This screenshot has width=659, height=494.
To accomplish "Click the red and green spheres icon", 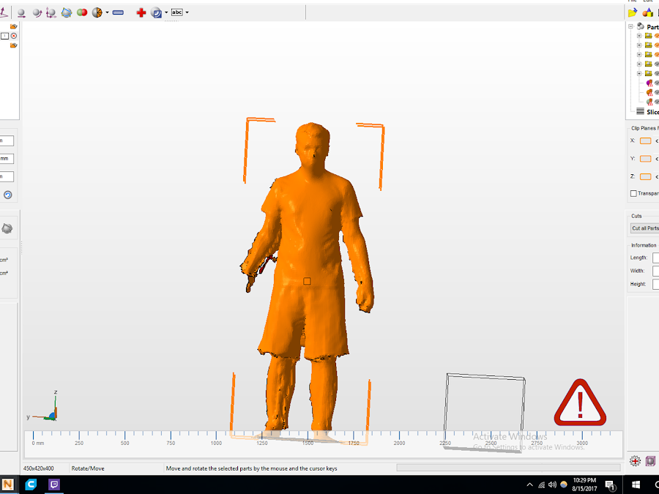I will coord(82,12).
